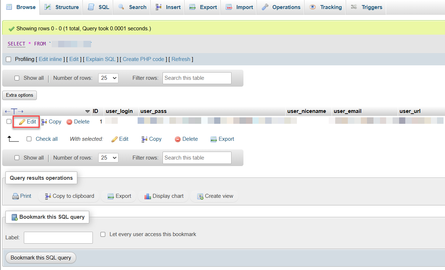The width and height of the screenshot is (445, 270).
Task: Click the Explain SQL link
Action: pos(101,59)
